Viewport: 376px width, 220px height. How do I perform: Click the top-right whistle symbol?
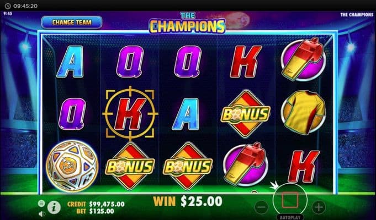(x=303, y=58)
